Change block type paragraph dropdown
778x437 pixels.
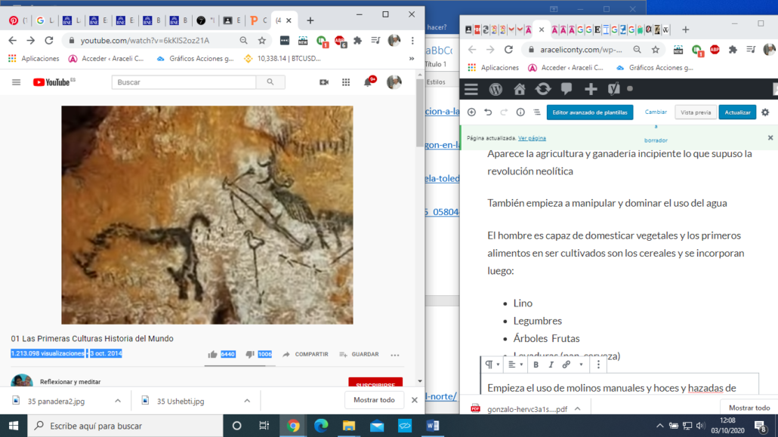492,365
